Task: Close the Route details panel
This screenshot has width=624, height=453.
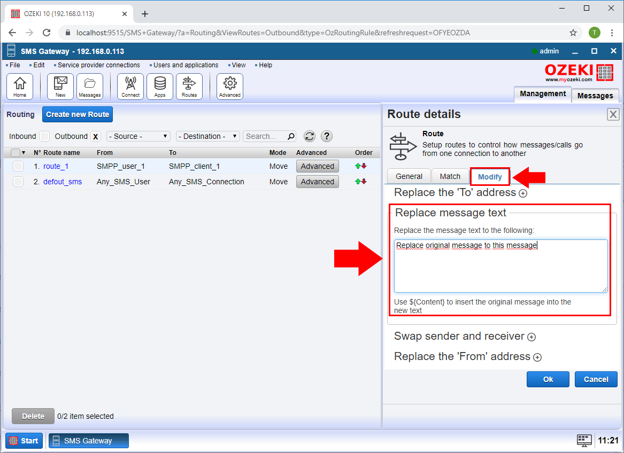Action: [613, 114]
